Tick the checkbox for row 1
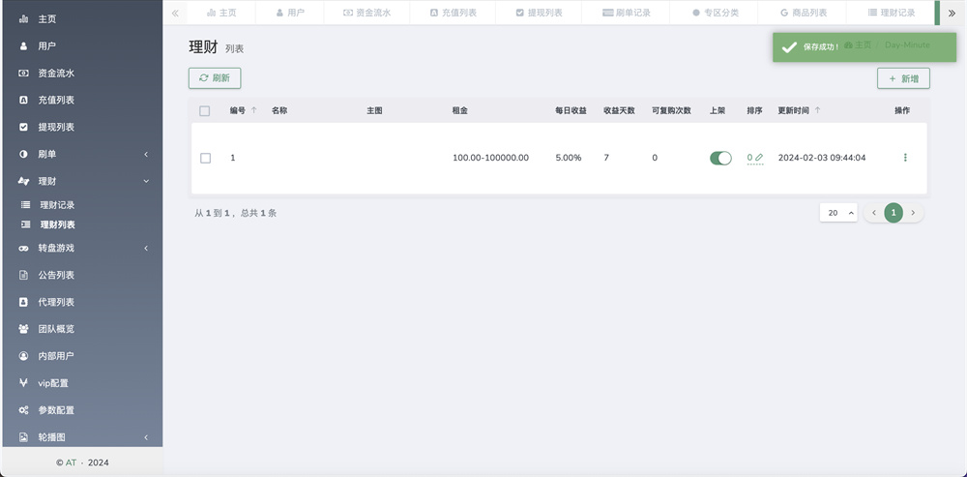 point(205,158)
